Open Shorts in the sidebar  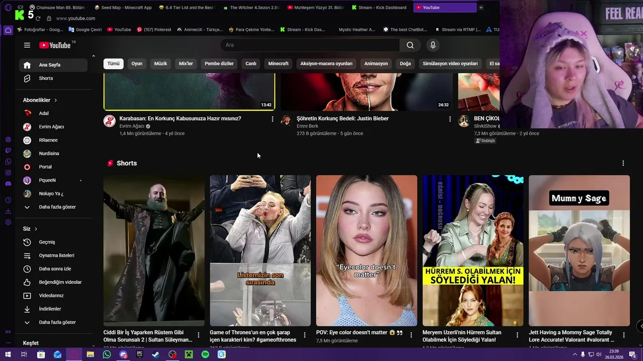tap(53, 78)
